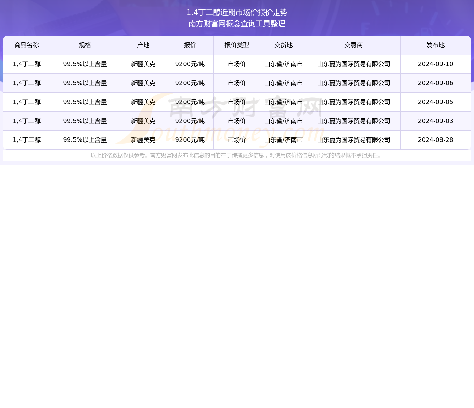Select the date 2024-08-28 cell
This screenshot has width=474, height=408.
435,140
